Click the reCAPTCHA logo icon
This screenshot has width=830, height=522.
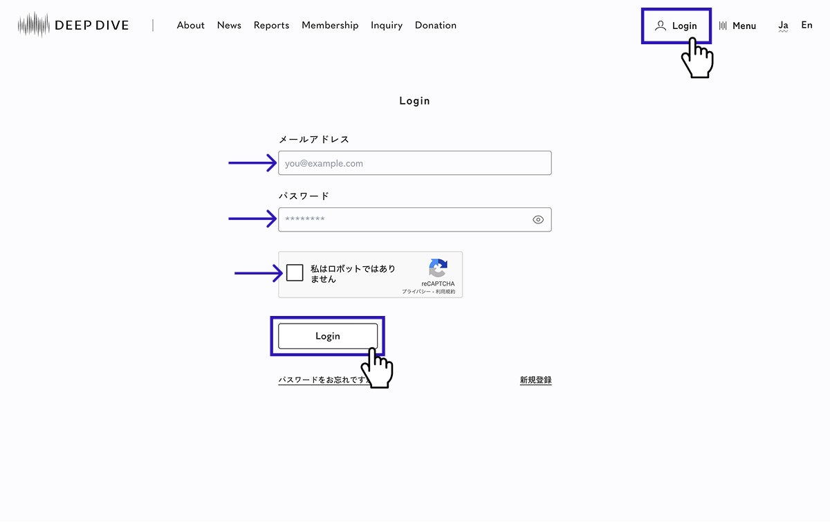pos(438,268)
